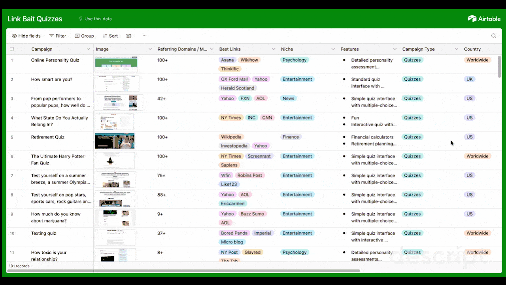Click the Worldwide tag in row 1
Image resolution: width=506 pixels, height=285 pixels.
478,60
